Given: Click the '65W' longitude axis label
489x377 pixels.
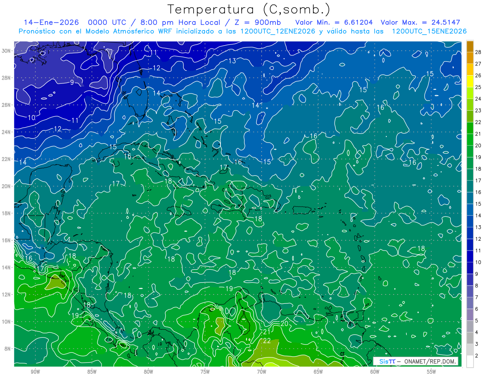Looking at the screenshot, I should tap(318, 372).
